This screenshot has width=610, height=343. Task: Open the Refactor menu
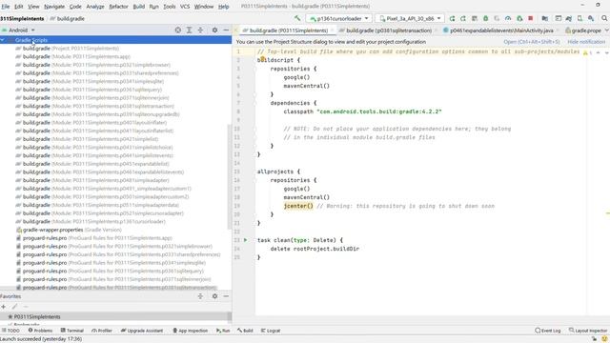(118, 7)
